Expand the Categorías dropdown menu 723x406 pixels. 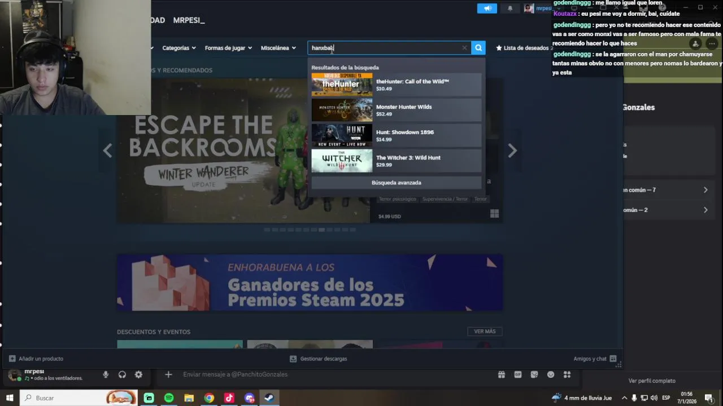[x=179, y=48]
